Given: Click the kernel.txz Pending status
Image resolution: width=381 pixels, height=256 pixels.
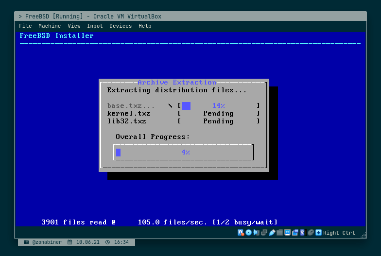Looking at the screenshot, I should click(218, 114).
